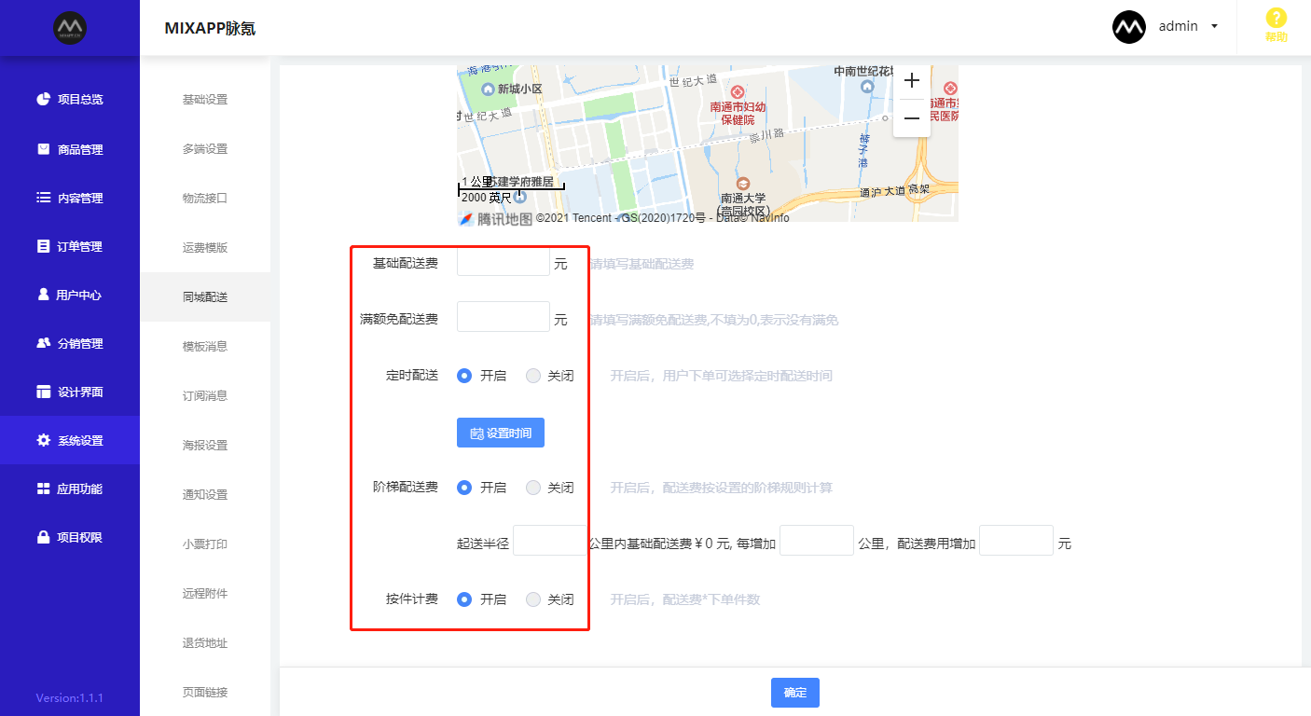Select 开启 for 按件计费

(x=464, y=599)
